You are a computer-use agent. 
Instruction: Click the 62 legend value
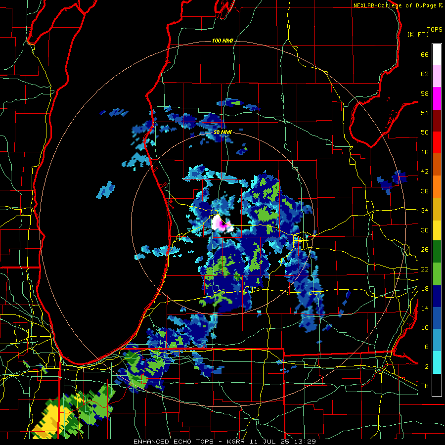pos(425,74)
